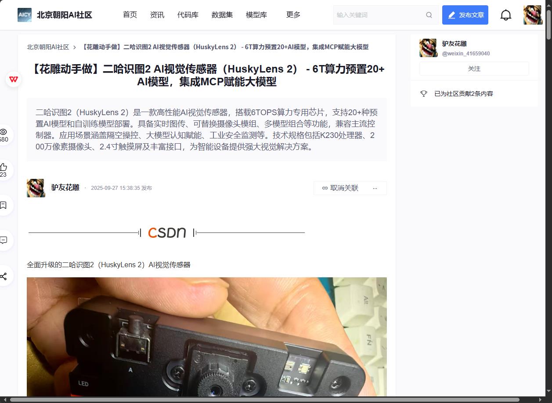This screenshot has height=403, width=552.
Task: Click the eye view-count icon
Action: (4, 132)
